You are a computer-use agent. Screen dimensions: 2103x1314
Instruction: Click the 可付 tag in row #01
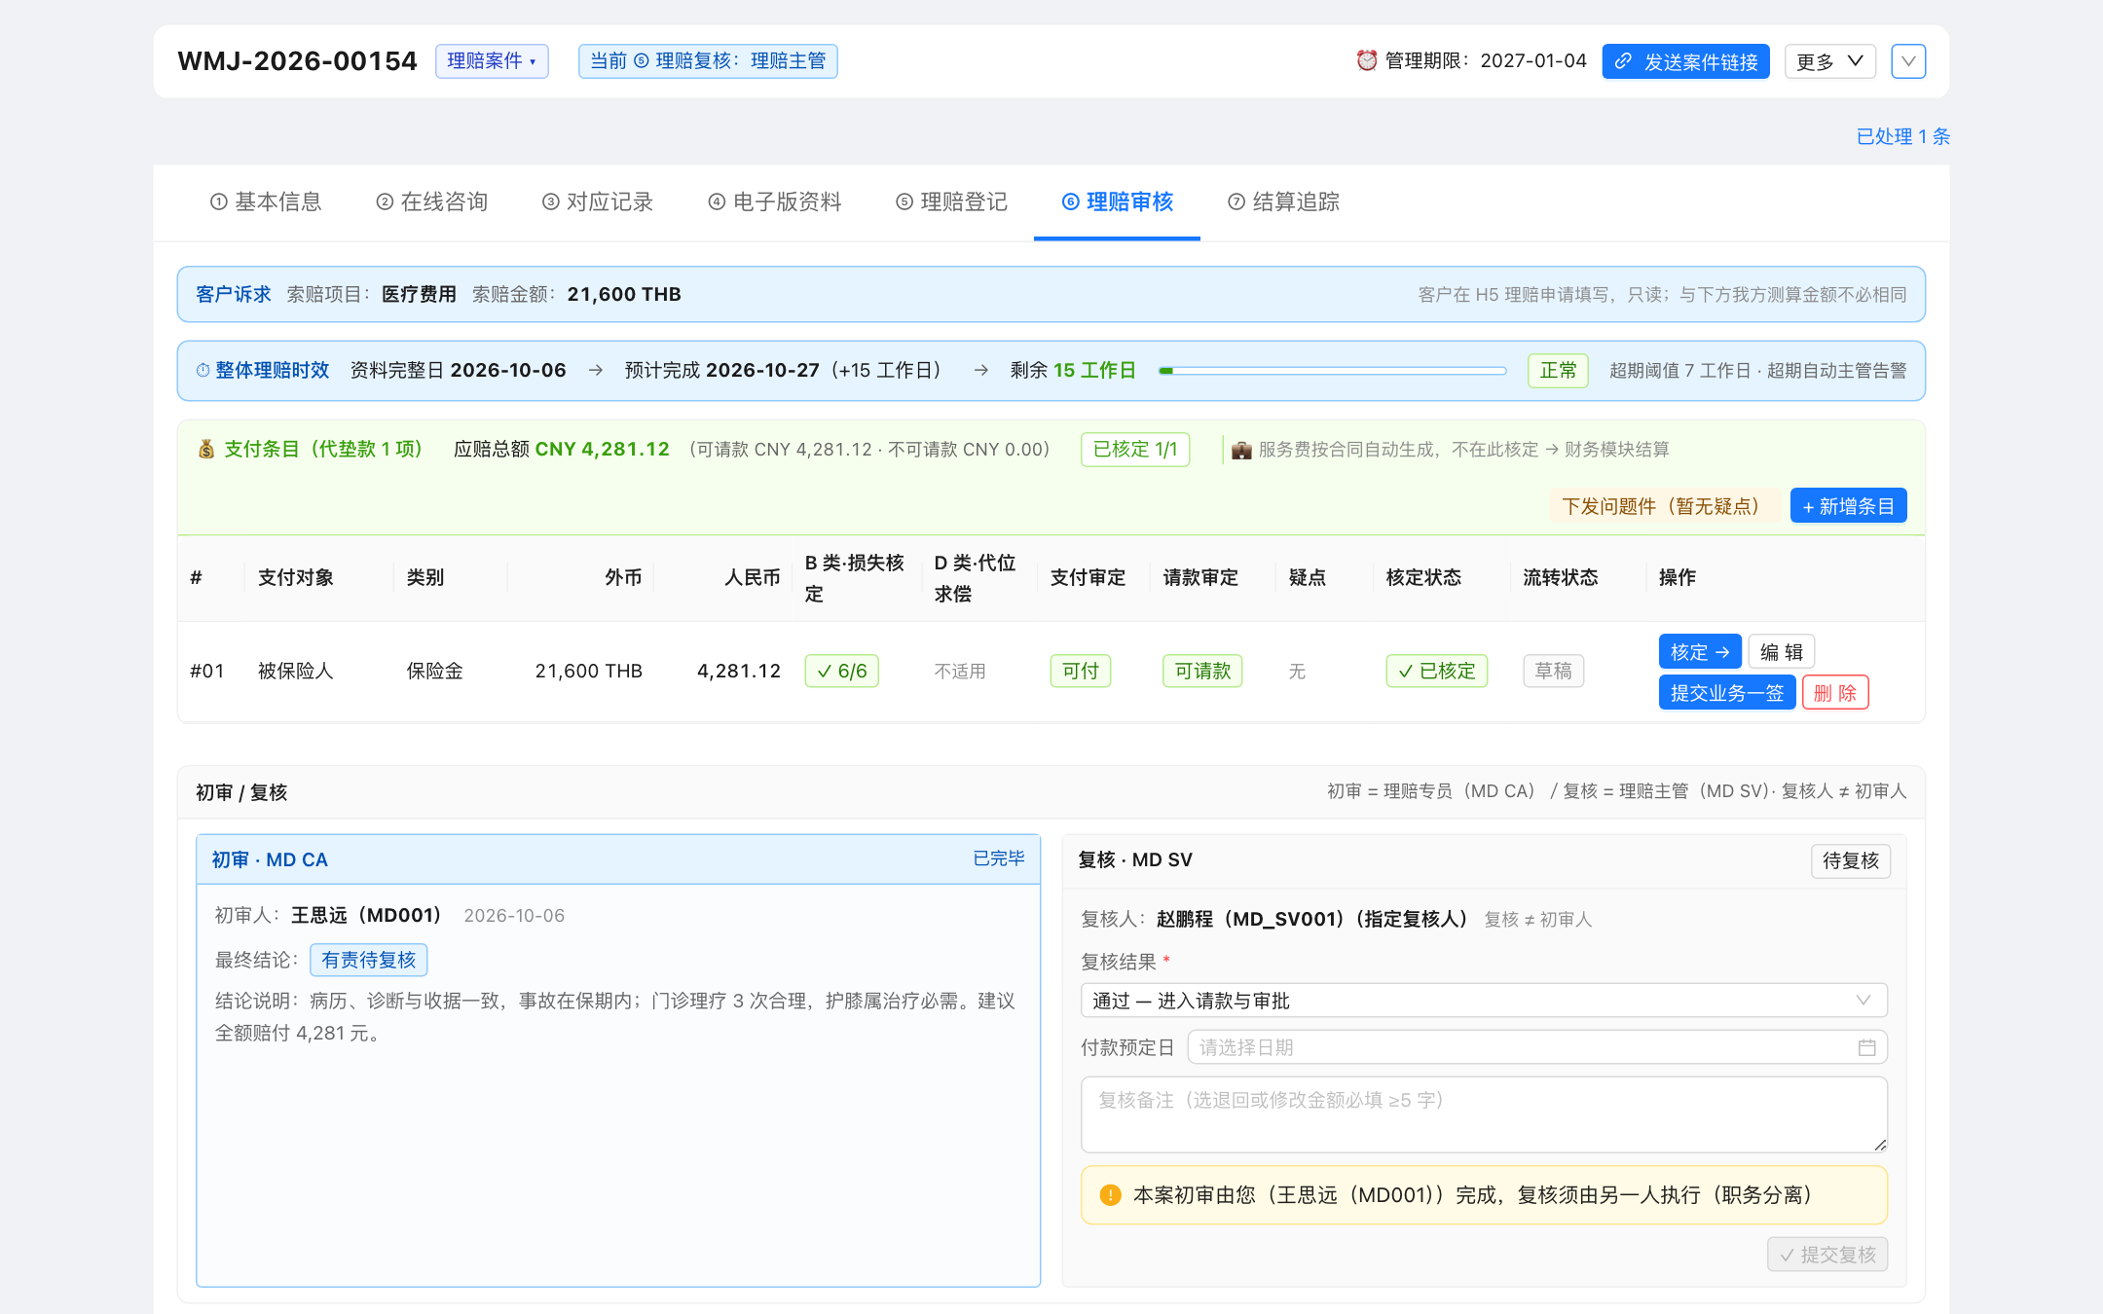(x=1081, y=671)
